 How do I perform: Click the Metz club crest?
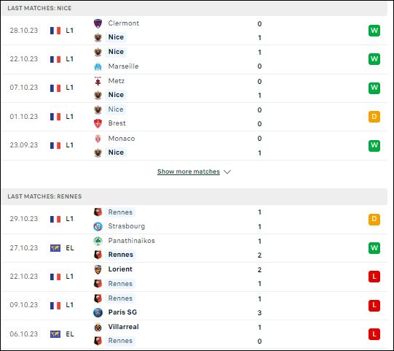click(98, 81)
